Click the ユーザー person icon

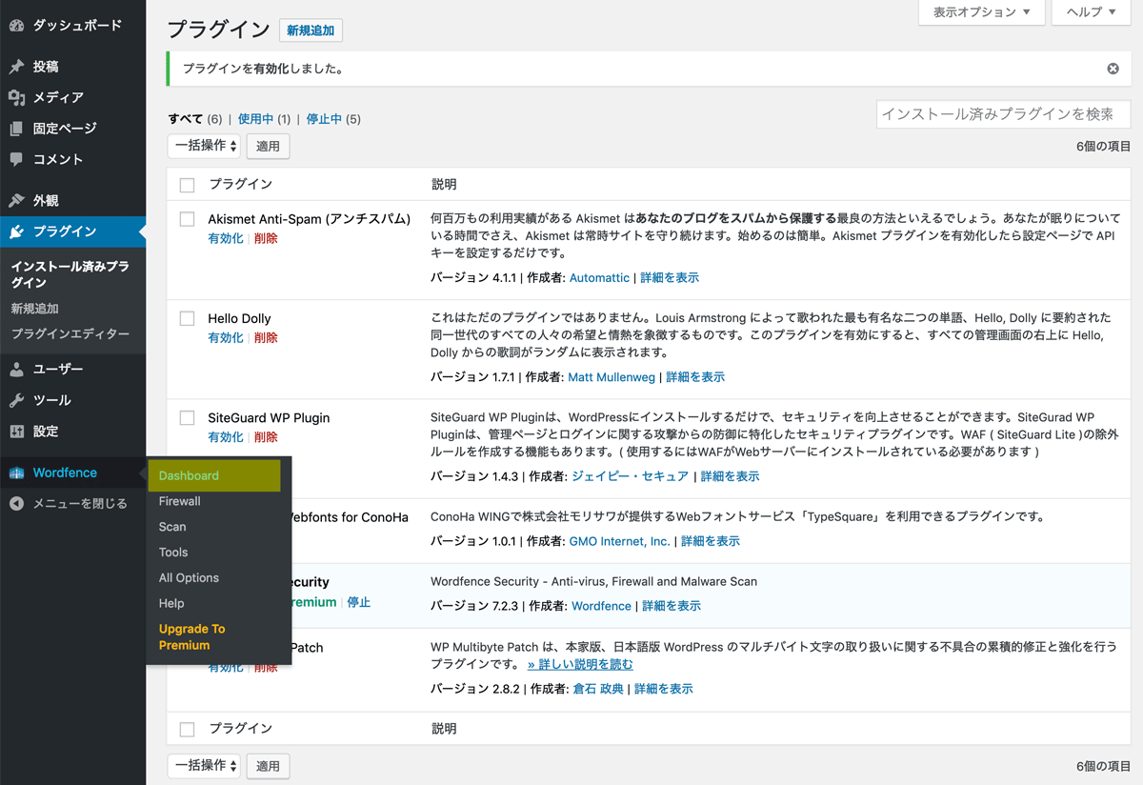[16, 370]
